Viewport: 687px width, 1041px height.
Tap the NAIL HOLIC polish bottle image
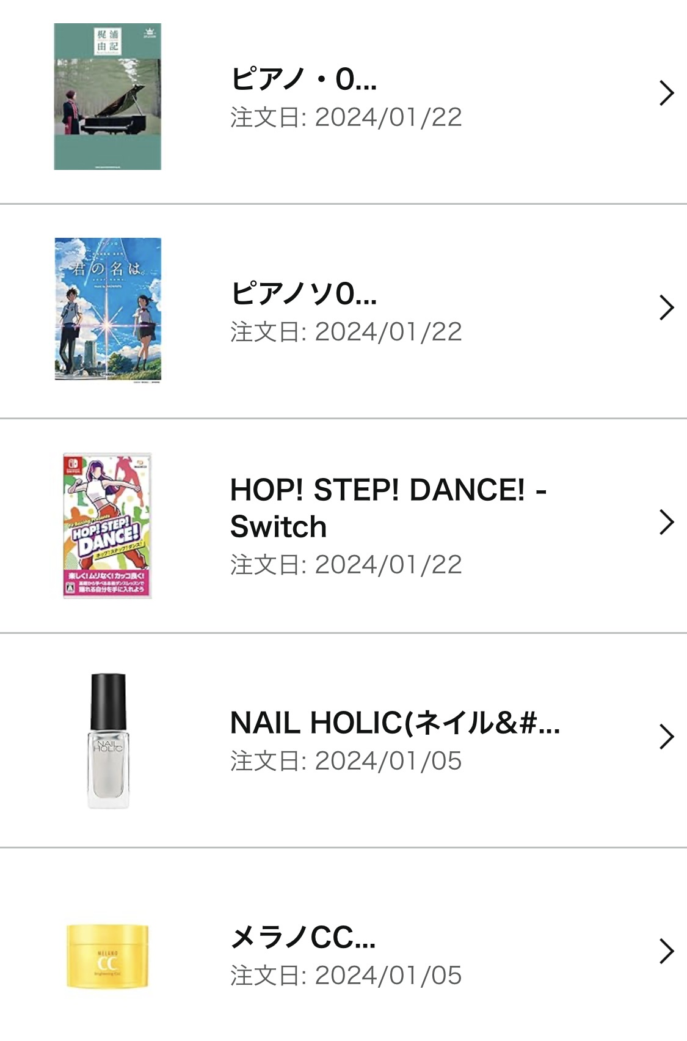[108, 740]
